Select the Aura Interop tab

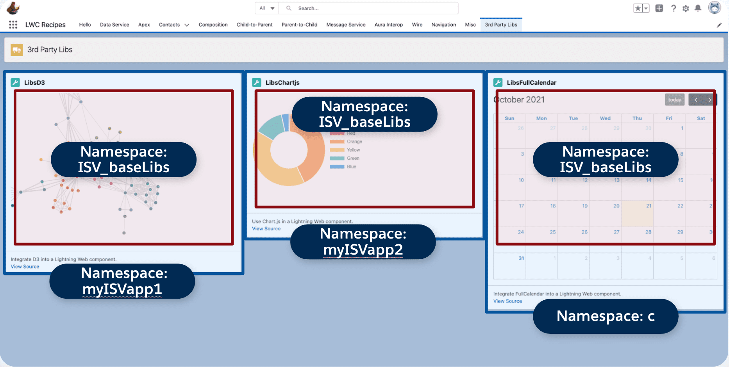pos(388,25)
